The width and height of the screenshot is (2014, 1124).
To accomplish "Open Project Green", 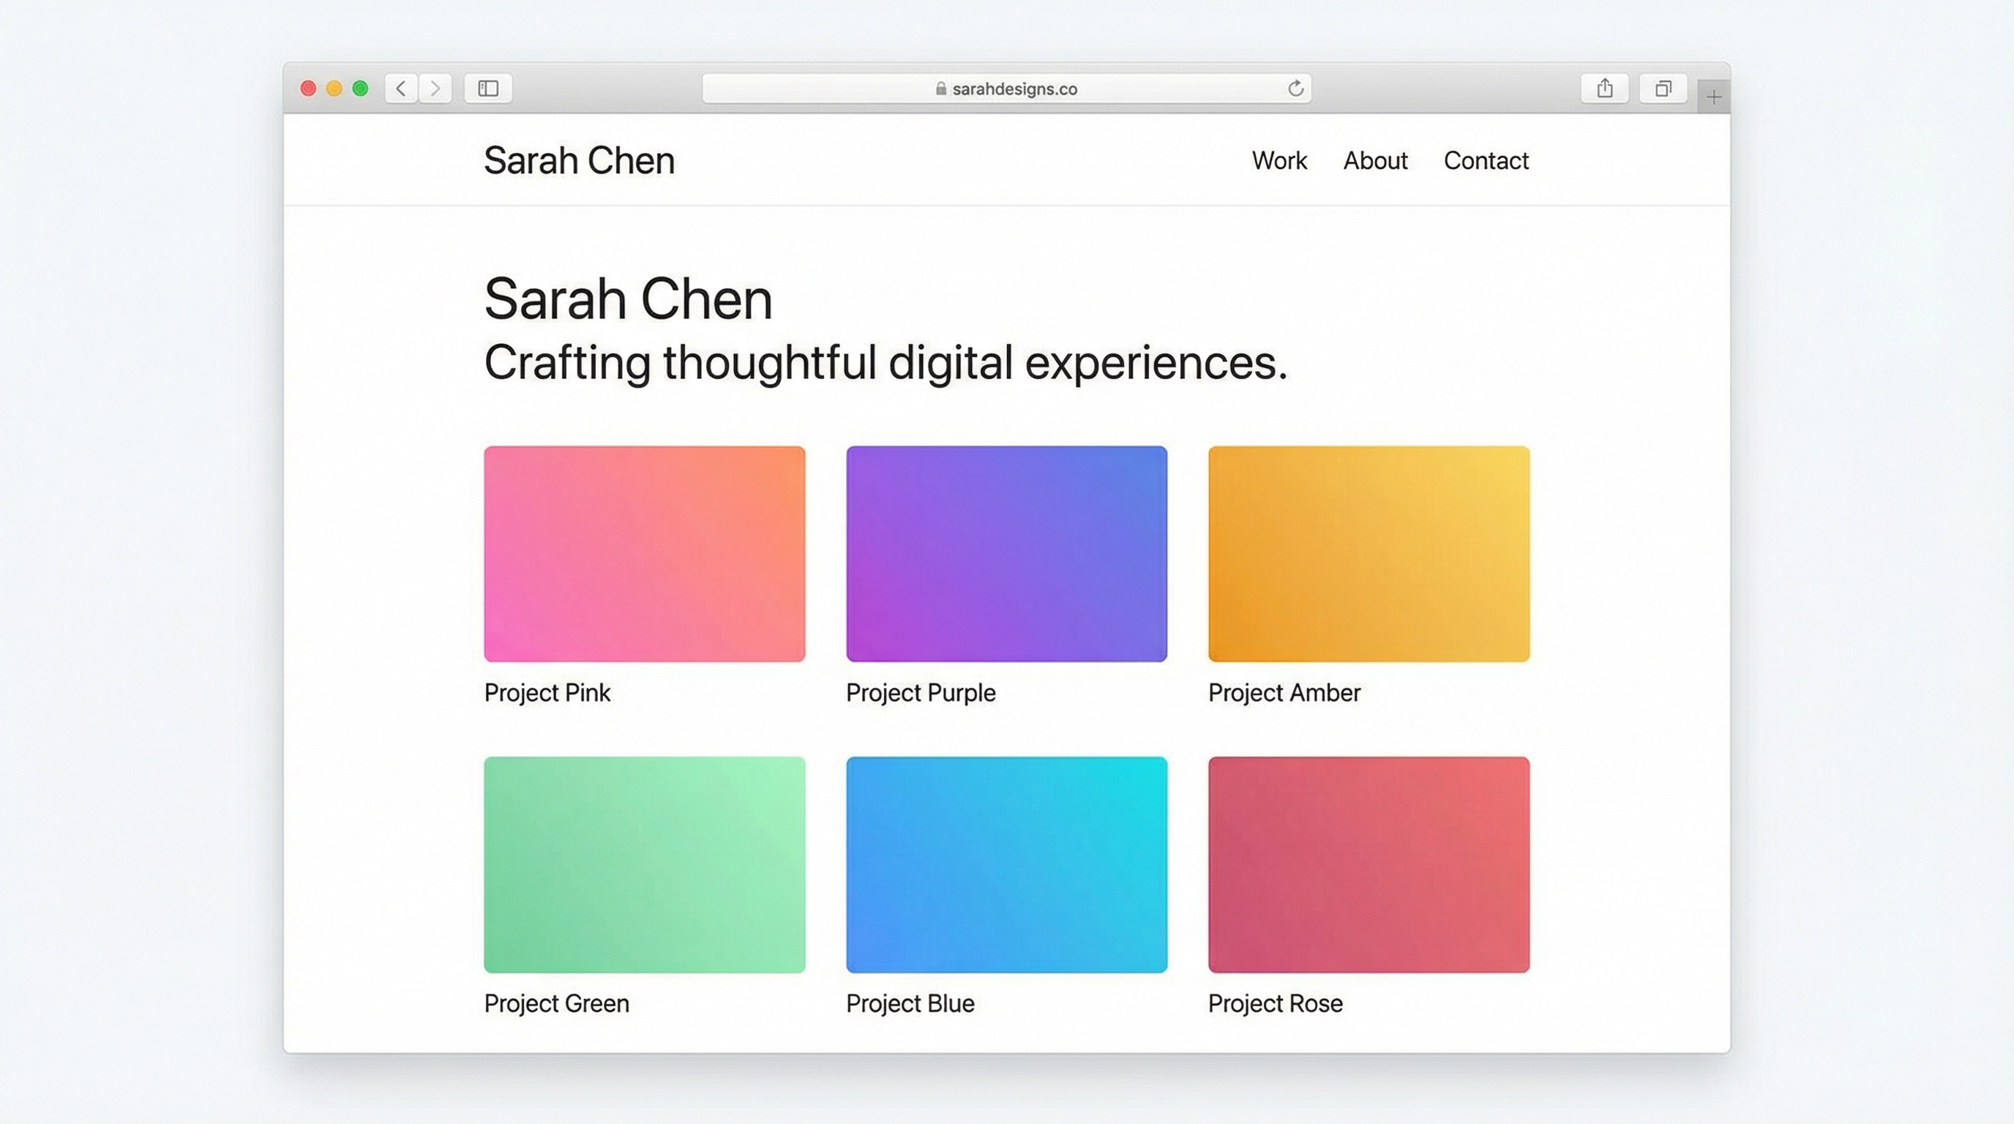I will pyautogui.click(x=643, y=864).
